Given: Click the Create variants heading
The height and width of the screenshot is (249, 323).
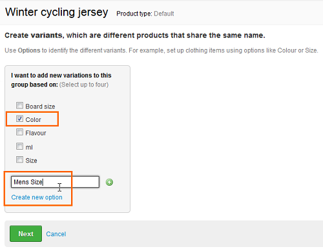Looking at the screenshot, I should pos(135,35).
